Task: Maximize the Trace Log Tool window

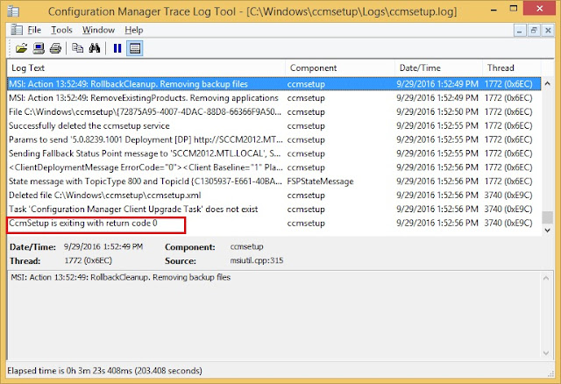Action: click(514, 9)
